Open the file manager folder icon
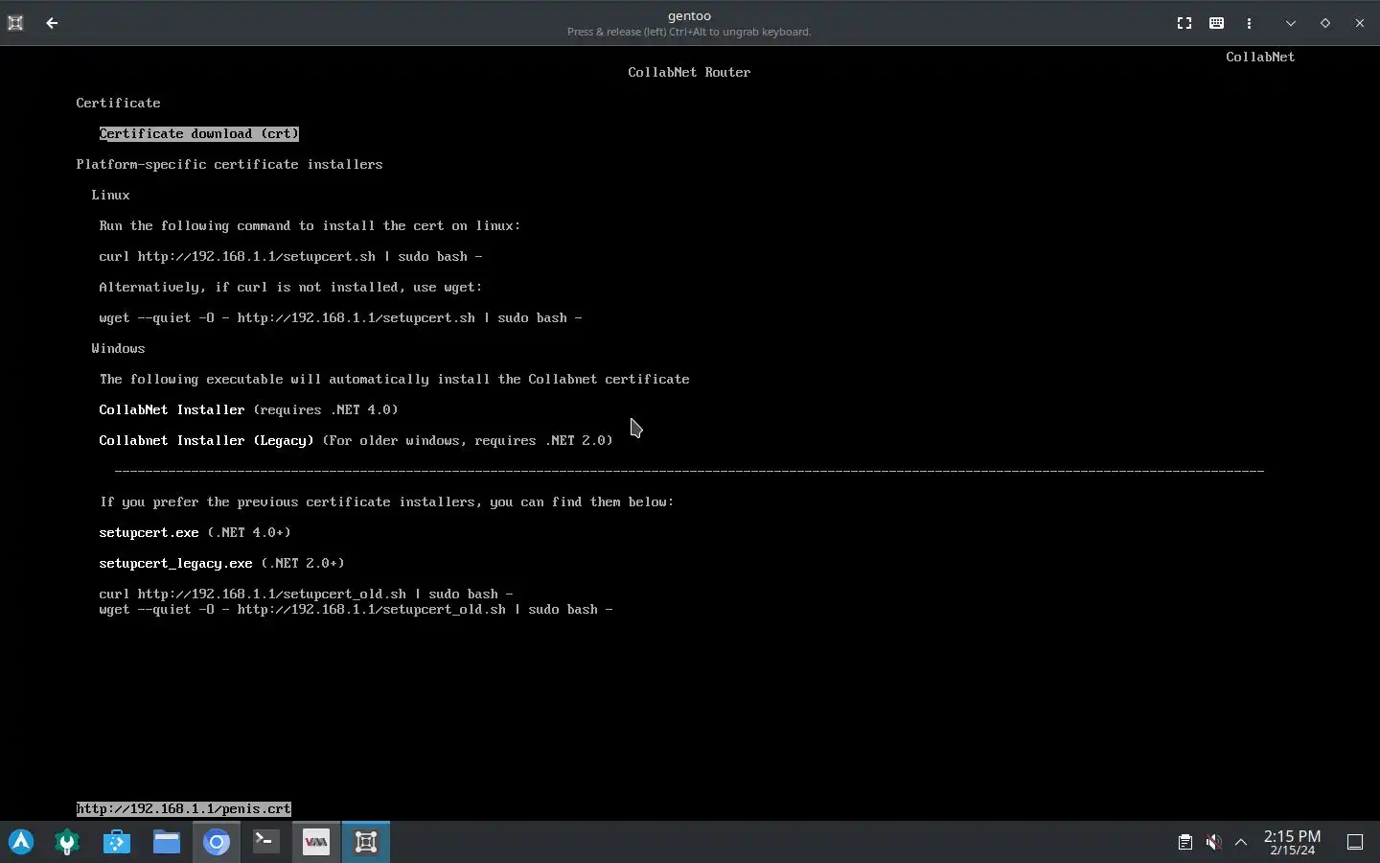The height and width of the screenshot is (863, 1380). click(167, 842)
